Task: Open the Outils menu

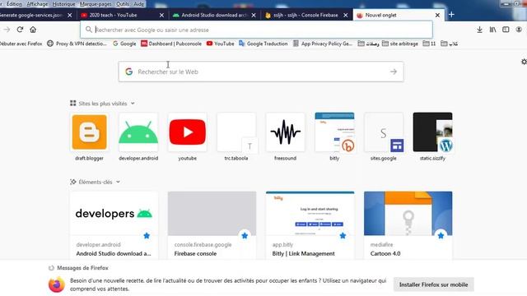Action: tap(123, 4)
